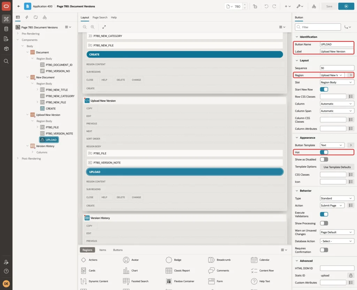This screenshot has height=290, width=357.
Task: Zoom in the layout view
Action: tap(93, 27)
